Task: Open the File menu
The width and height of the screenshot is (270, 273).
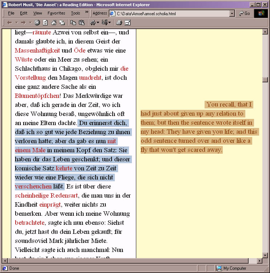Action: pyautogui.click(x=11, y=13)
